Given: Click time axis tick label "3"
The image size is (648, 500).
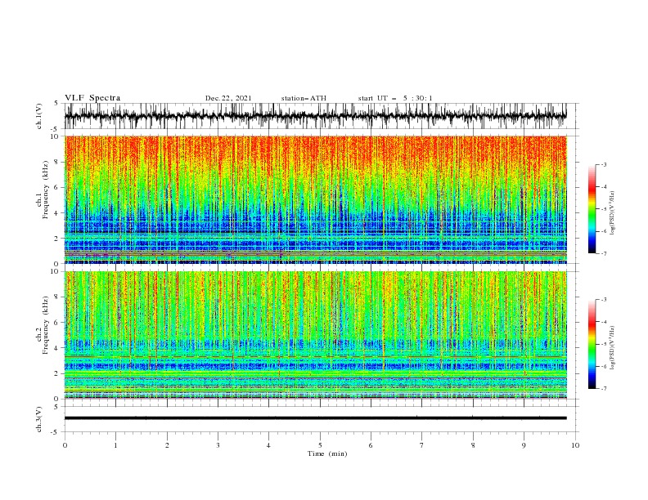Looking at the screenshot, I should coord(218,445).
